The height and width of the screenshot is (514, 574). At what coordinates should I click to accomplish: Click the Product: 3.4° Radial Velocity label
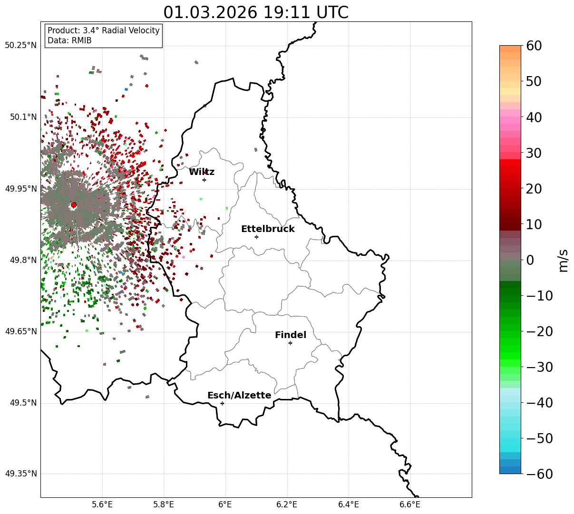104,30
